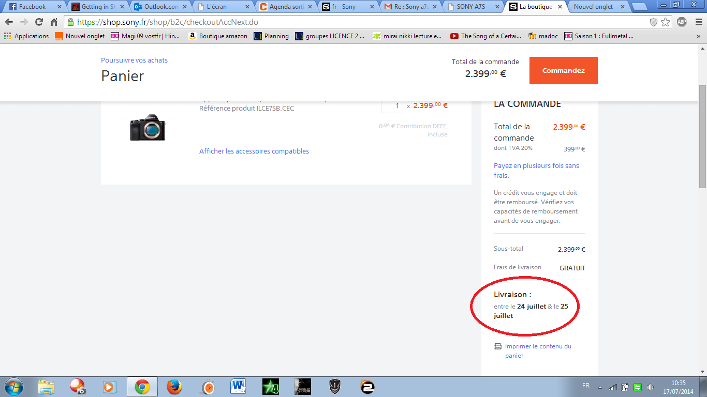Open the Applications bookmarks shortcut
Image resolution: width=707 pixels, height=397 pixels.
26,36
